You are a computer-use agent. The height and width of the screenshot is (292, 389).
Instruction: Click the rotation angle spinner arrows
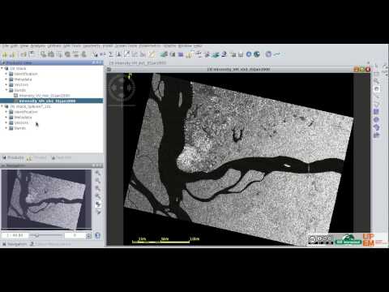coord(88,235)
